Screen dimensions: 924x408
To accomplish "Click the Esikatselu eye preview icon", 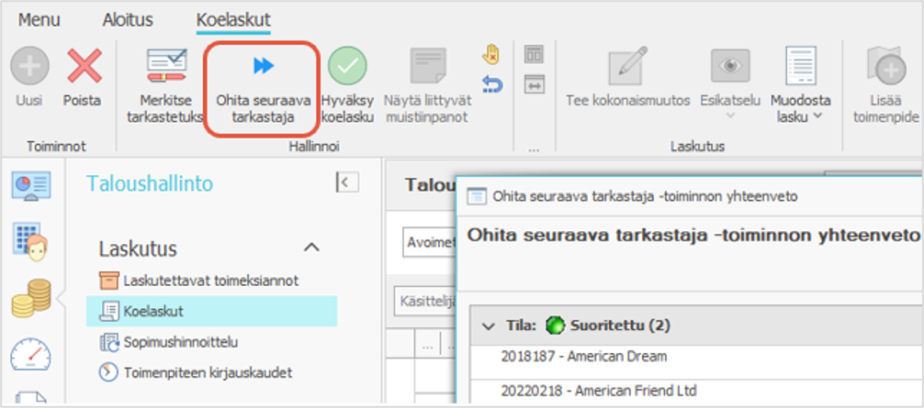I will point(730,66).
